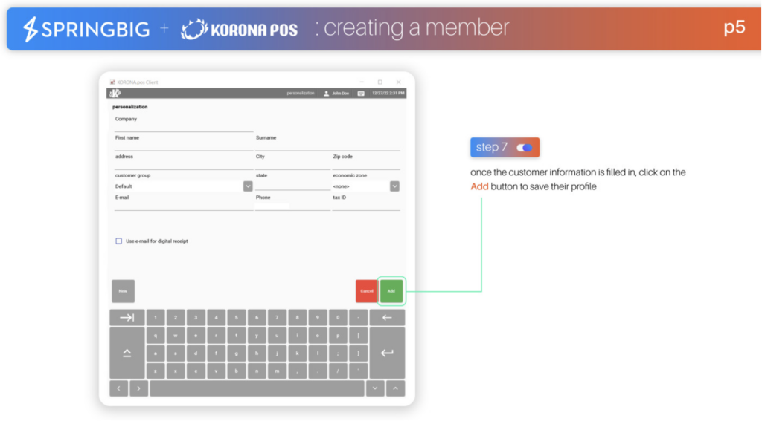The width and height of the screenshot is (762, 427).
Task: Tap the cursor-right arrow key
Action: (x=139, y=388)
